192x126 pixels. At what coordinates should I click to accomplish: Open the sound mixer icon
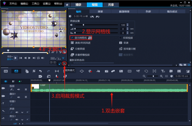pos(98,71)
